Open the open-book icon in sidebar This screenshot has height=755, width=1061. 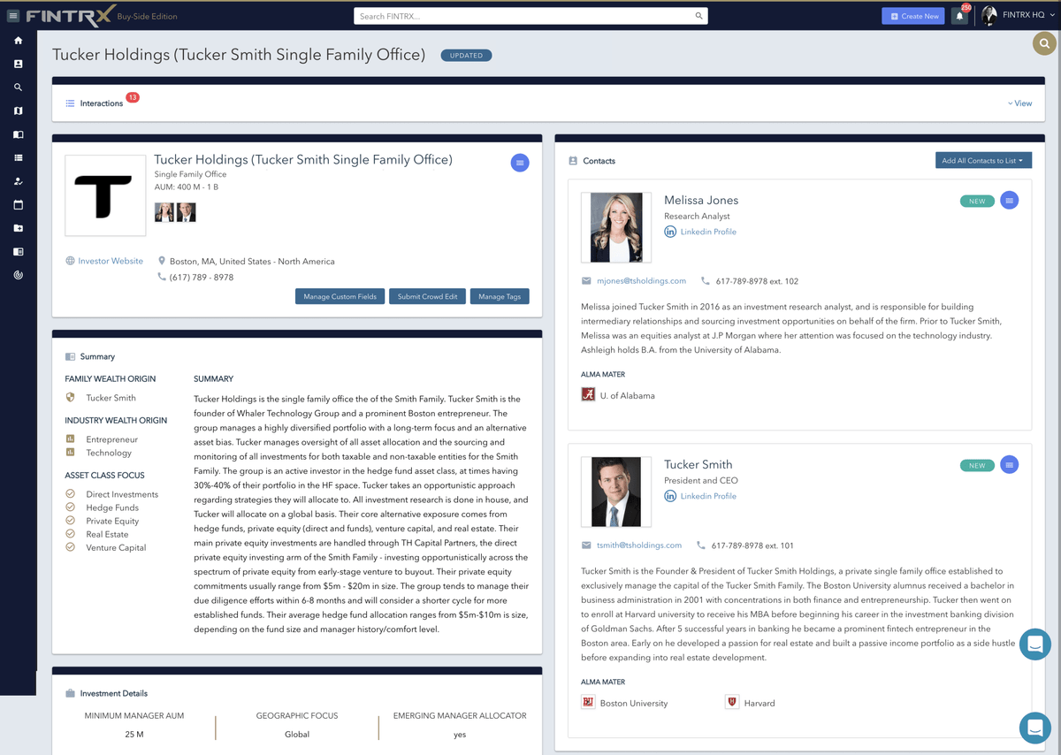click(x=19, y=134)
